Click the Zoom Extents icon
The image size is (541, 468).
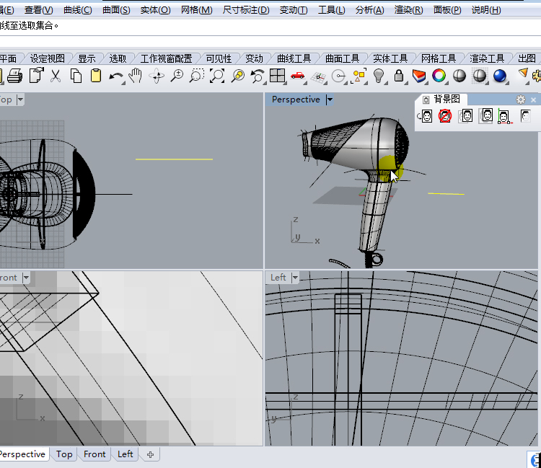[x=216, y=76]
